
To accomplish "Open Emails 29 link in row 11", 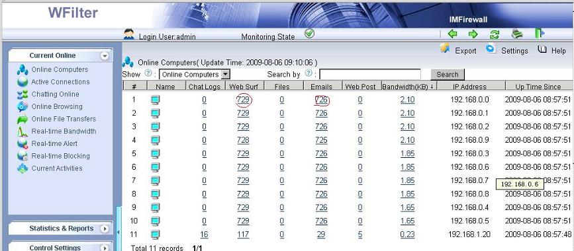I will (x=321, y=235).
